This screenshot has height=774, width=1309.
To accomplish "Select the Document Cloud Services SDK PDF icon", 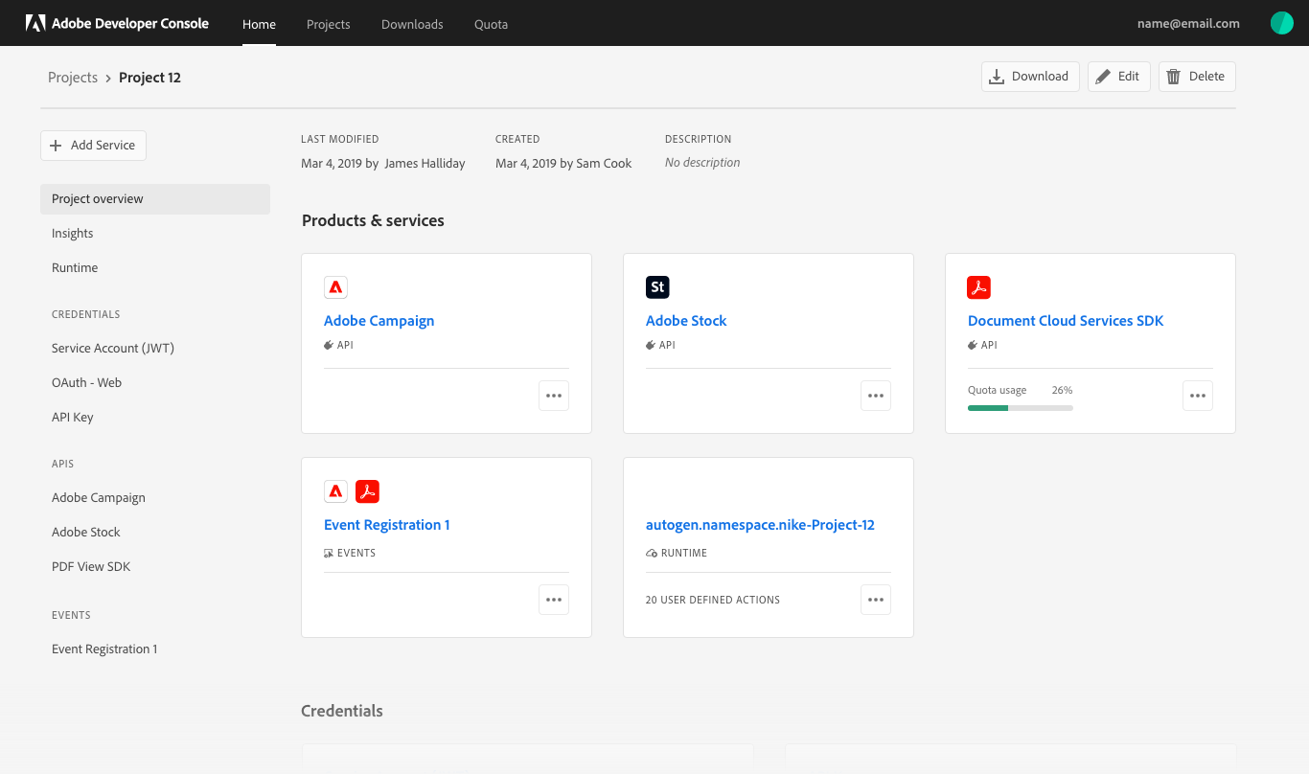I will click(x=978, y=286).
